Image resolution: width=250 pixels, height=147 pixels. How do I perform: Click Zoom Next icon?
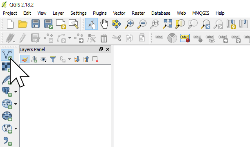(x=218, y=24)
